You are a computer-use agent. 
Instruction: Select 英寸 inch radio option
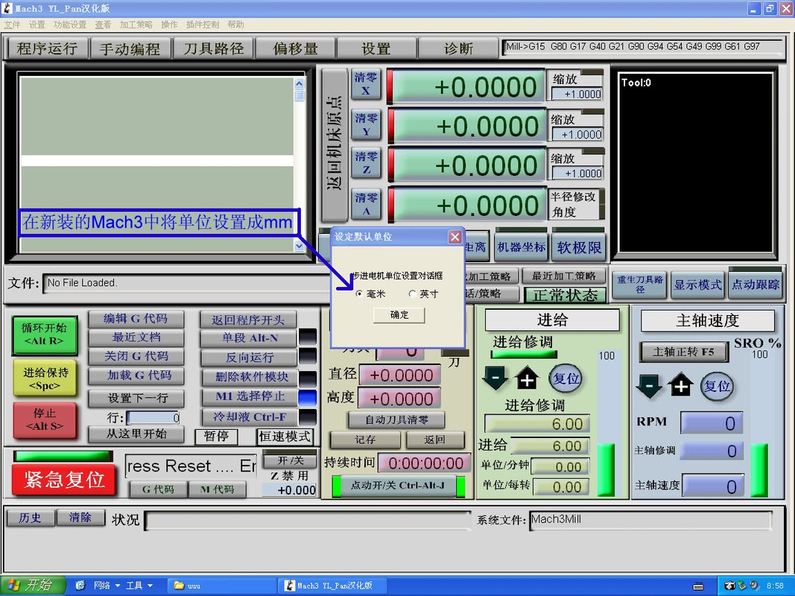coord(412,294)
